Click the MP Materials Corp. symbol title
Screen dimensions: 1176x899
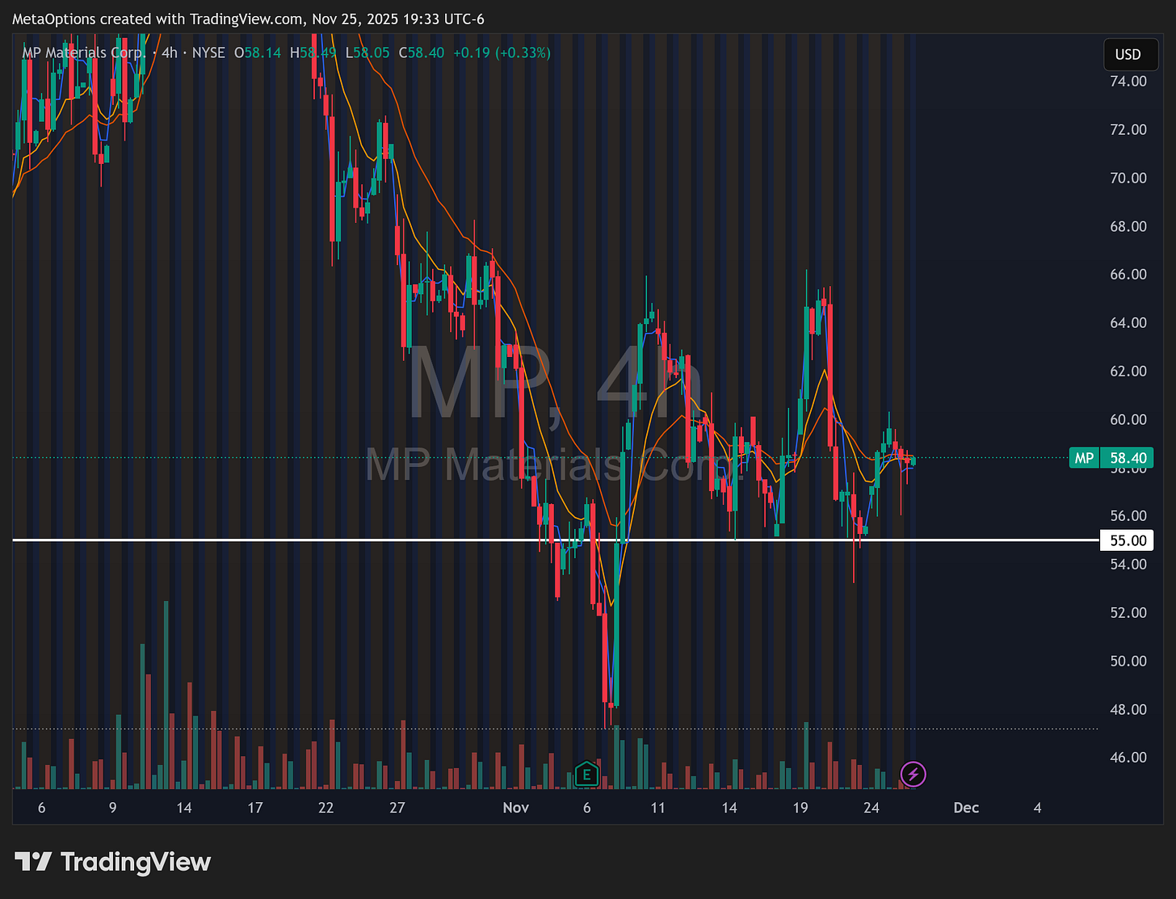click(x=84, y=53)
